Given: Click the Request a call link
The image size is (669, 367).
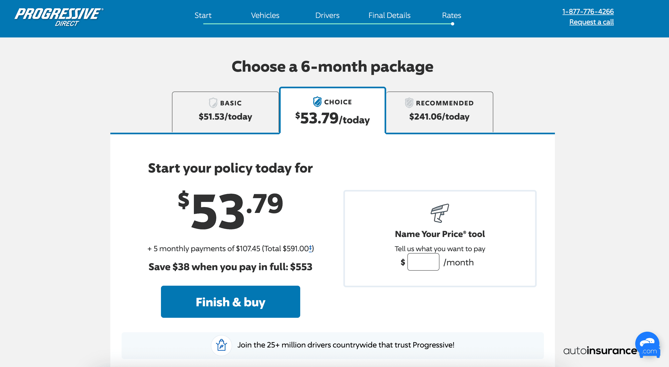Looking at the screenshot, I should pos(592,22).
